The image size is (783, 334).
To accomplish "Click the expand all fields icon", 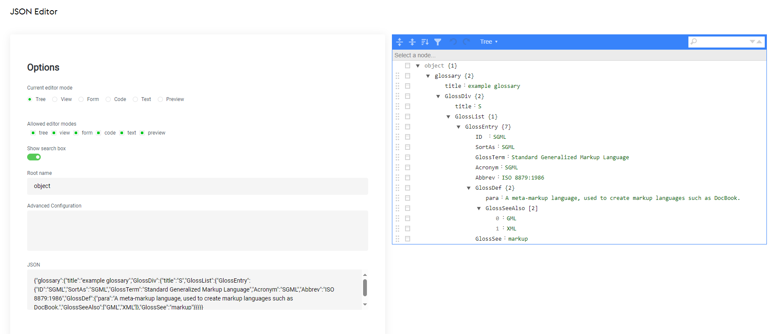I will 399,42.
